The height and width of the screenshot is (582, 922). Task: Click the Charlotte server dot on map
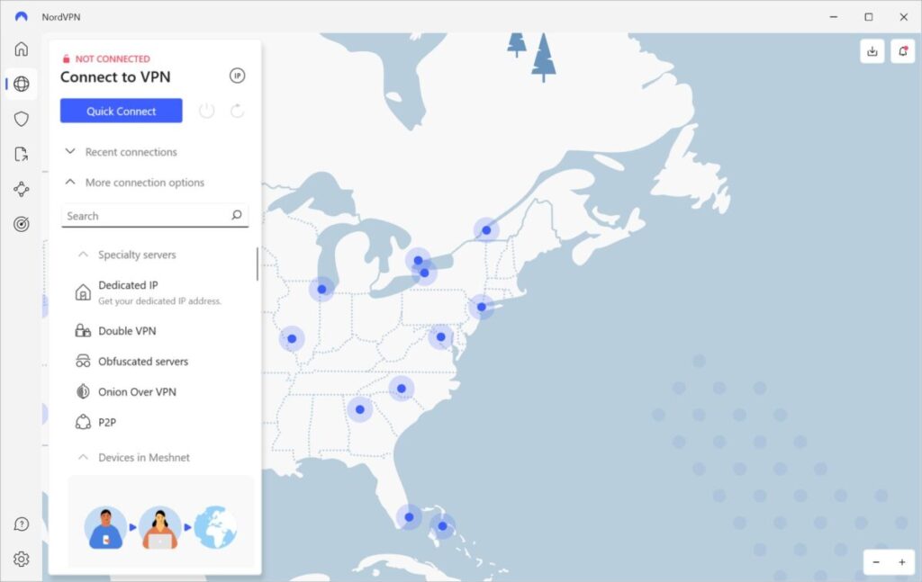pyautogui.click(x=402, y=389)
